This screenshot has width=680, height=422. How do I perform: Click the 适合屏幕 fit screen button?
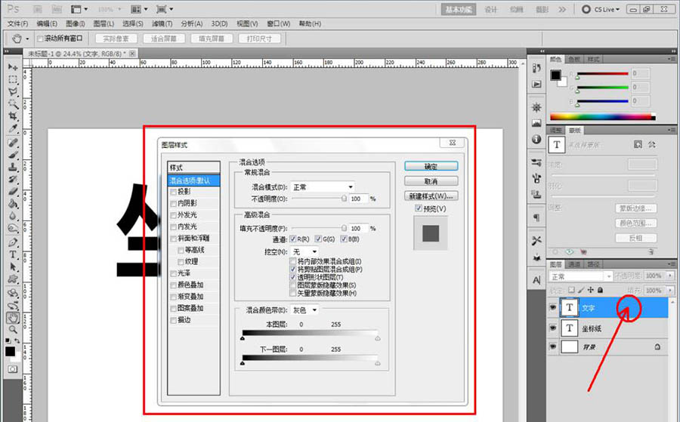coord(163,39)
